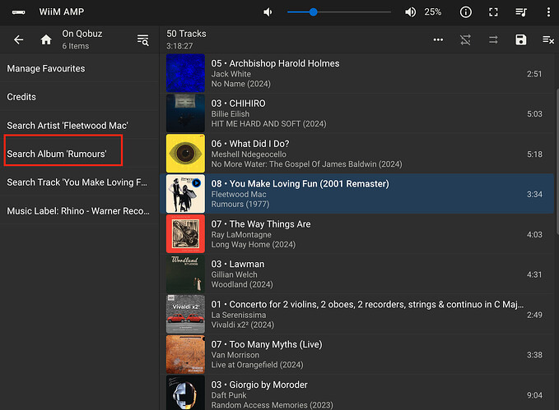Select You Make Loving Fun (2001 Remaster)
Viewport: 559px width, 410px height.
tap(356, 194)
